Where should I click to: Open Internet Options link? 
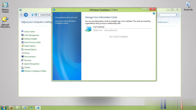[30, 50]
